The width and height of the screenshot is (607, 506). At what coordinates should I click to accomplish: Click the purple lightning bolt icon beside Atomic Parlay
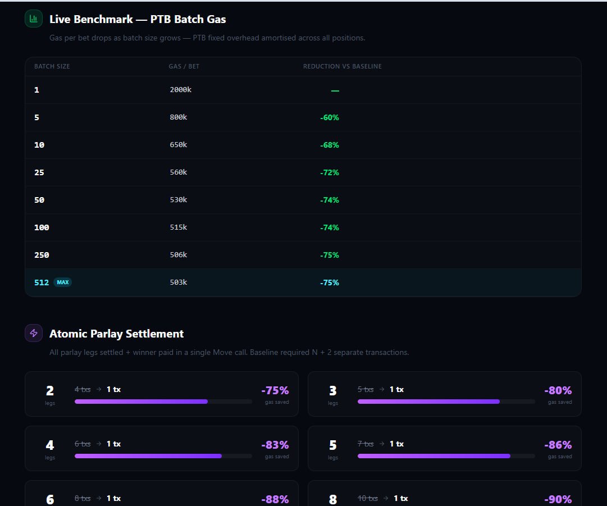point(34,333)
